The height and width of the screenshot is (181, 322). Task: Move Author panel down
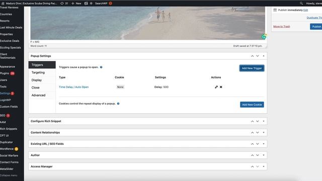(258, 155)
